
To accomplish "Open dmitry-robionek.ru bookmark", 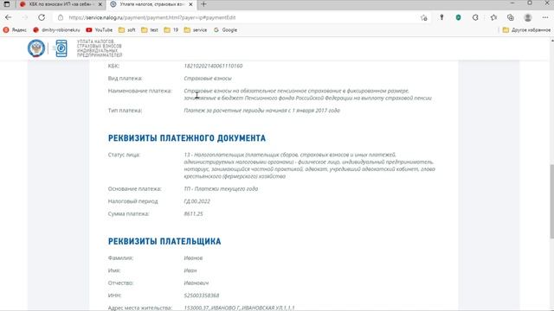I will (x=56, y=30).
